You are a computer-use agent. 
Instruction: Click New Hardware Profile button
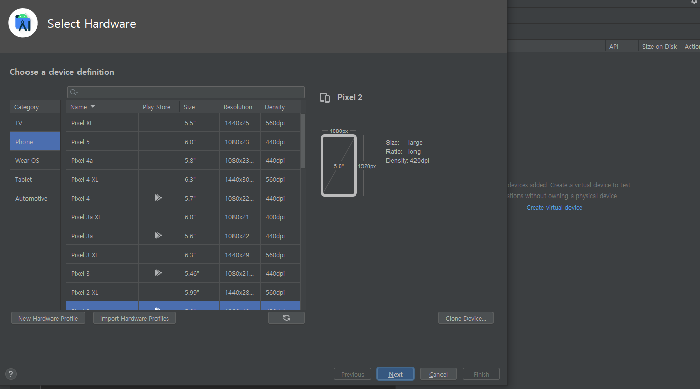point(48,318)
